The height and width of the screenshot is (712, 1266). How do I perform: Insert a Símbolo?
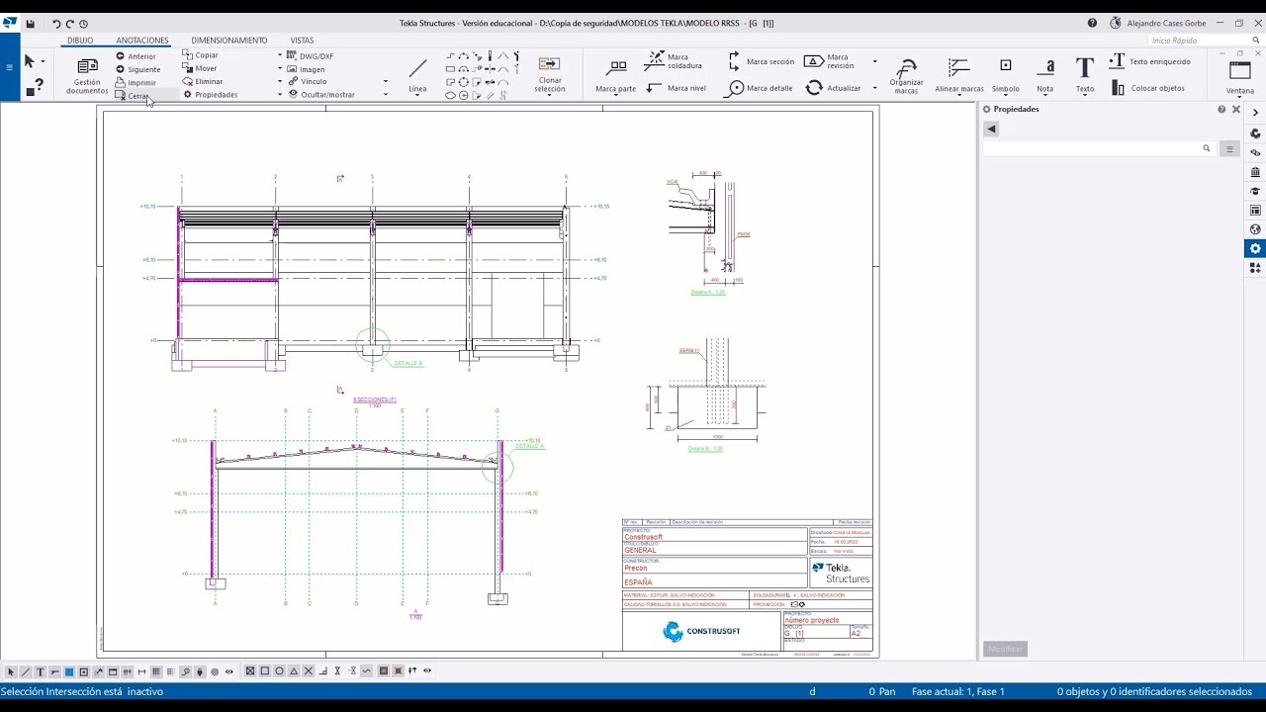pos(1006,75)
